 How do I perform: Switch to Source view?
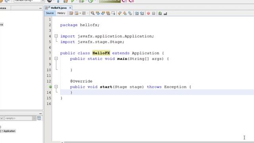pos(50,13)
